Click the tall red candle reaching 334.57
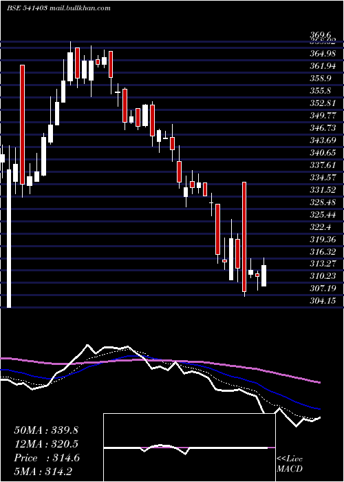 click(x=244, y=237)
